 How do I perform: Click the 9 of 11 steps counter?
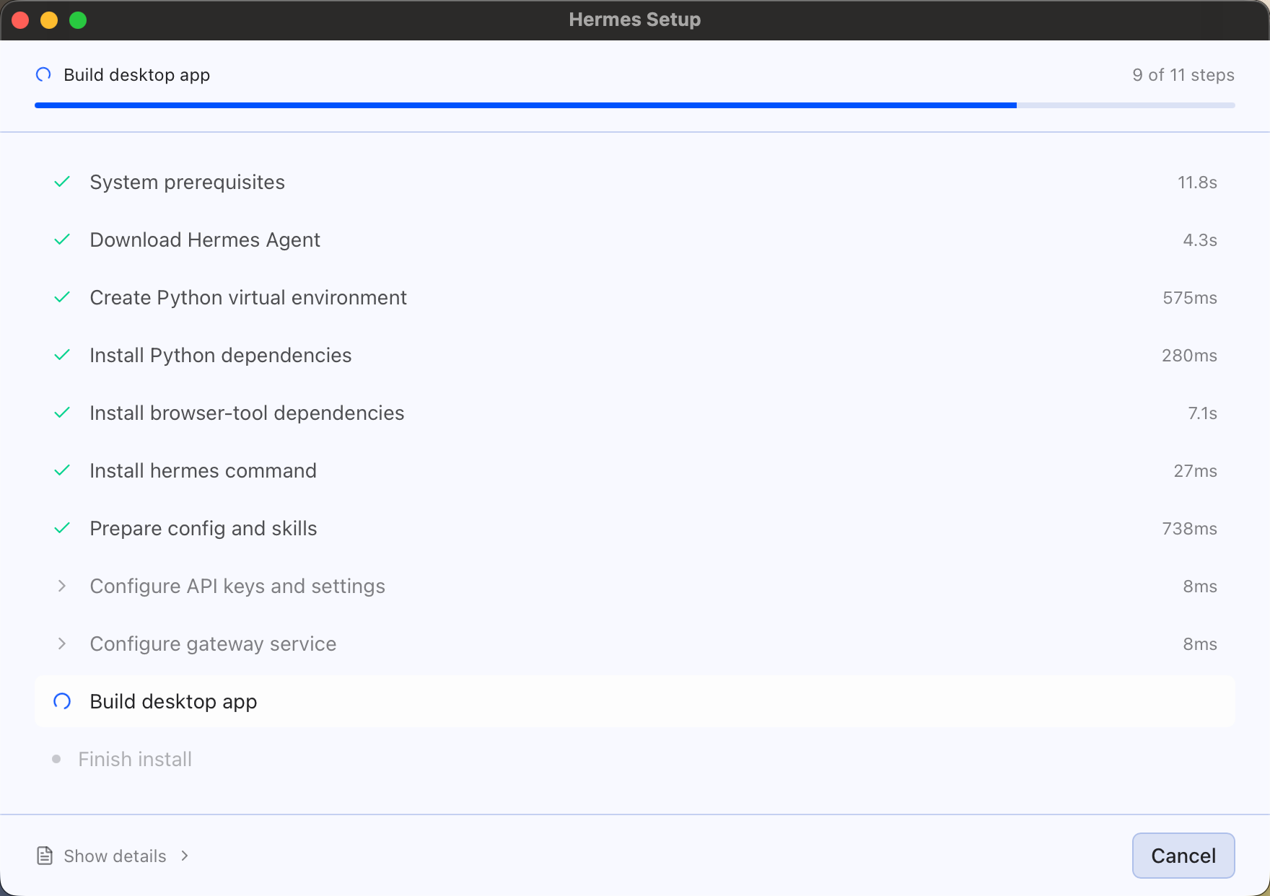tap(1183, 75)
